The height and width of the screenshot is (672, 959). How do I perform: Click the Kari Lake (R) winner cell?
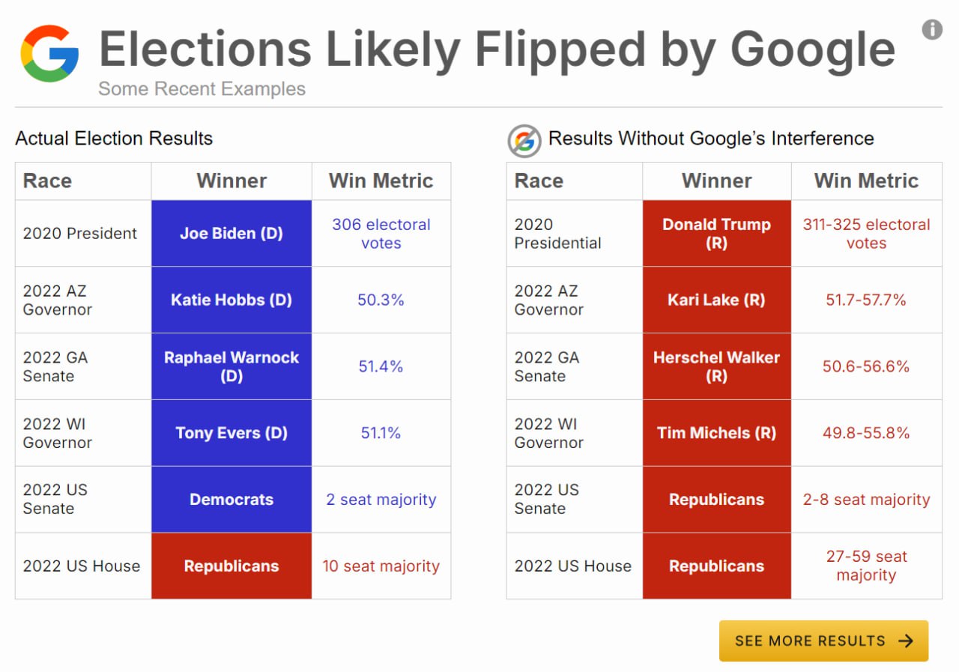tap(716, 300)
